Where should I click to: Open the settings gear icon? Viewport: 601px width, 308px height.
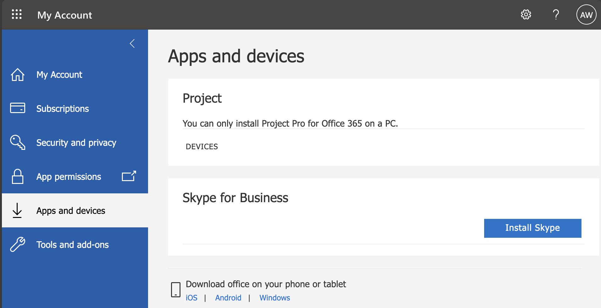click(526, 14)
